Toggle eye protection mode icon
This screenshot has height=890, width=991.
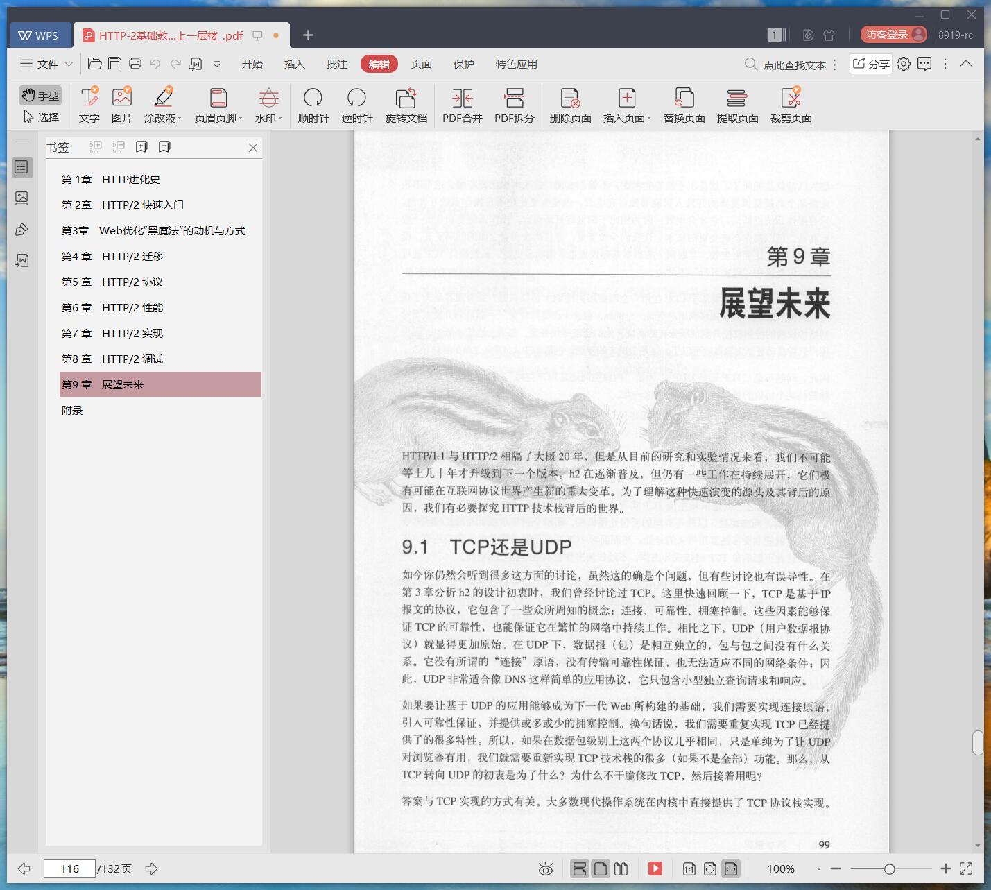(546, 869)
